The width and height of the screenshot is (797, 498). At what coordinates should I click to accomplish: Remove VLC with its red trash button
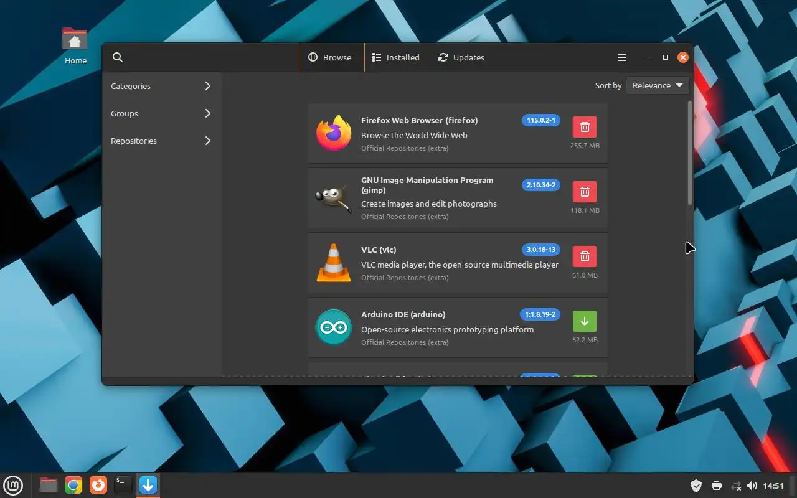(585, 256)
